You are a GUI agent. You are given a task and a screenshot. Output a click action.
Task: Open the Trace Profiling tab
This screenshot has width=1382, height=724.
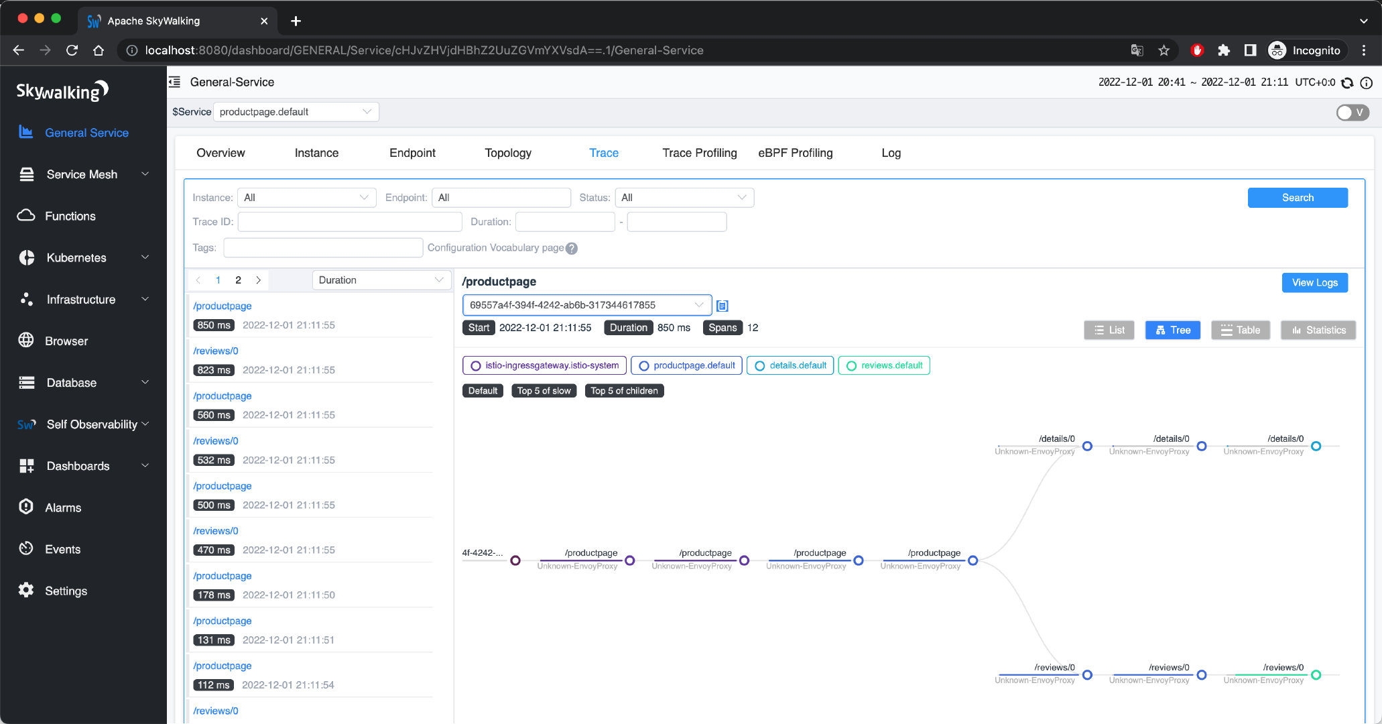click(699, 153)
